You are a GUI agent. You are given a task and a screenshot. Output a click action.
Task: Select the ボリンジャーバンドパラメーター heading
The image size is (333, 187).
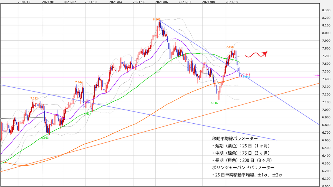(x=243, y=168)
